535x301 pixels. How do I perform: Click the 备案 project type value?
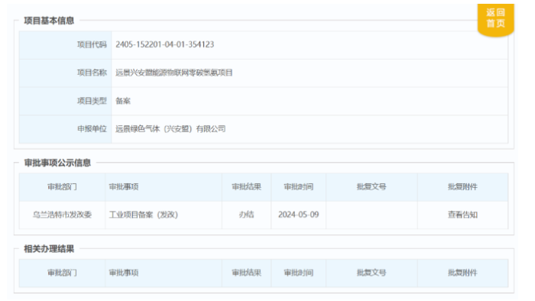pos(123,101)
